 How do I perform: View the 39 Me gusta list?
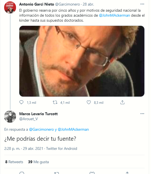[38, 162]
